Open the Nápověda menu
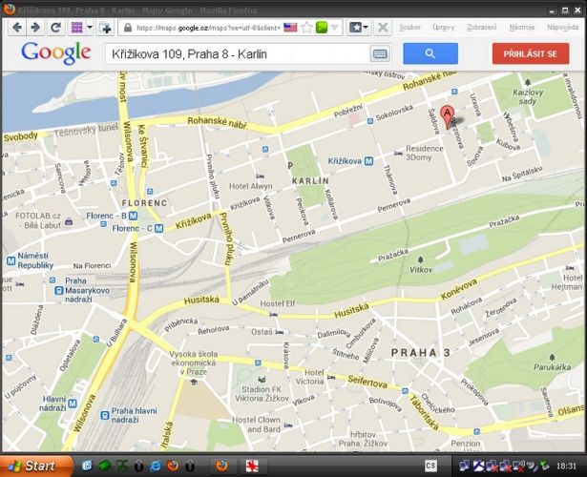Screen dimensions: 587x477 tap(563, 28)
